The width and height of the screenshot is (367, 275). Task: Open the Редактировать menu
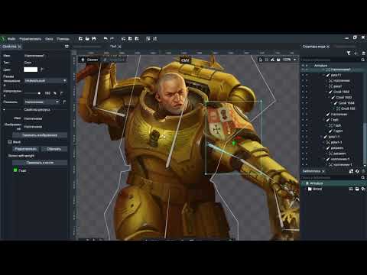click(30, 39)
